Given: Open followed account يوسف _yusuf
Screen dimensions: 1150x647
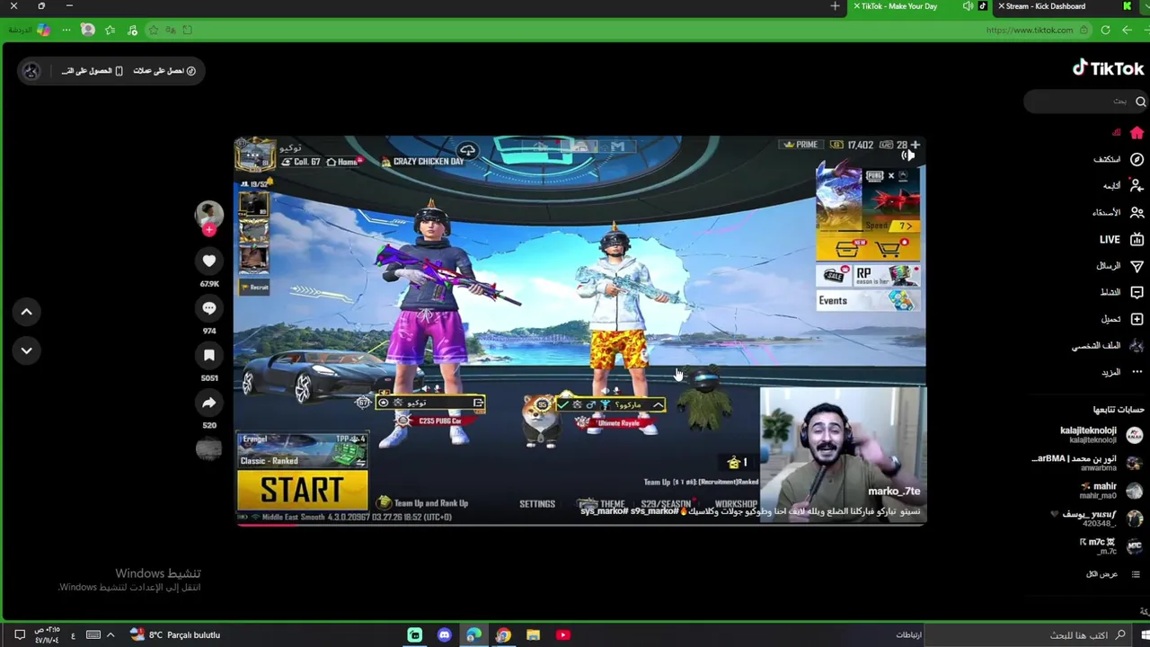Looking at the screenshot, I should [x=1099, y=518].
